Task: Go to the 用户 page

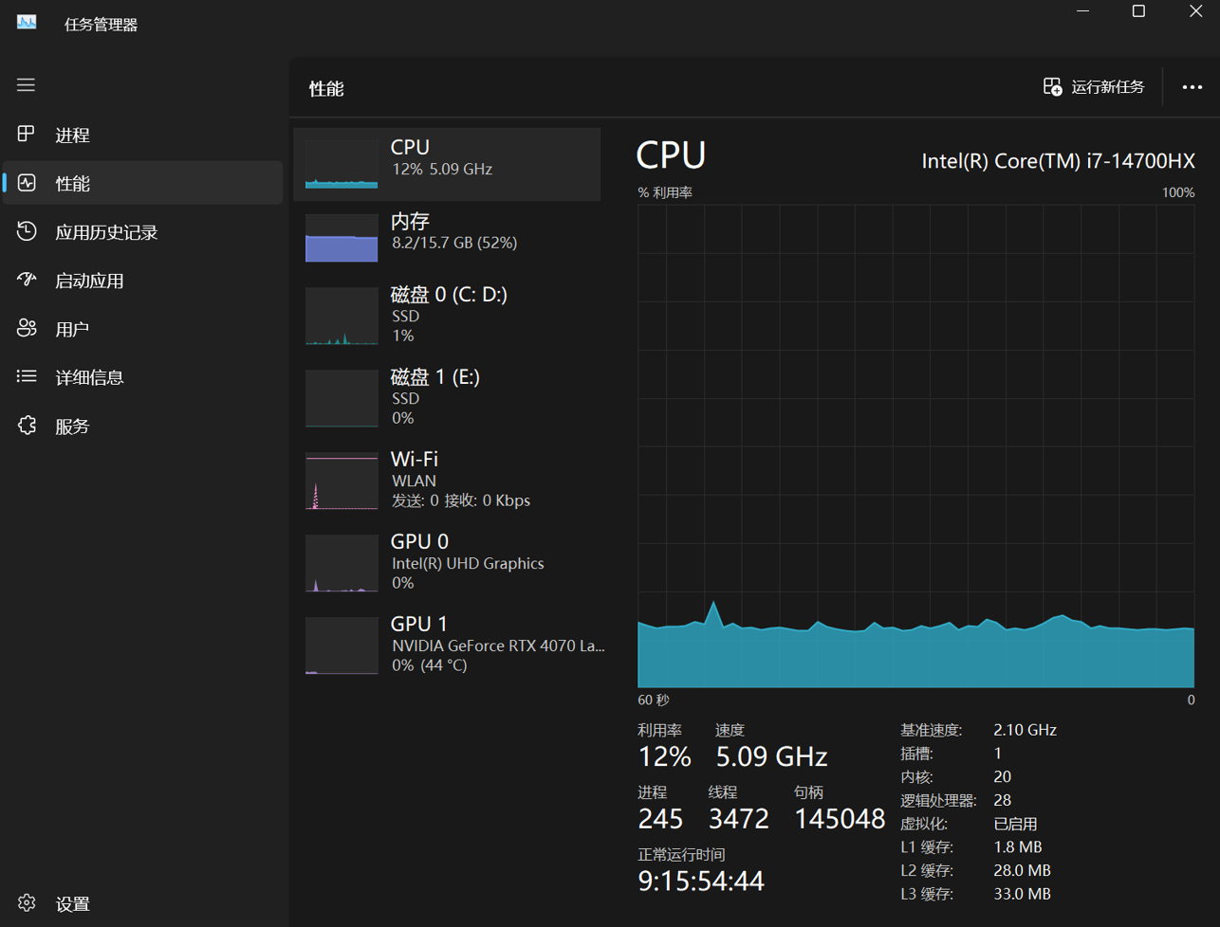Action: [143, 329]
